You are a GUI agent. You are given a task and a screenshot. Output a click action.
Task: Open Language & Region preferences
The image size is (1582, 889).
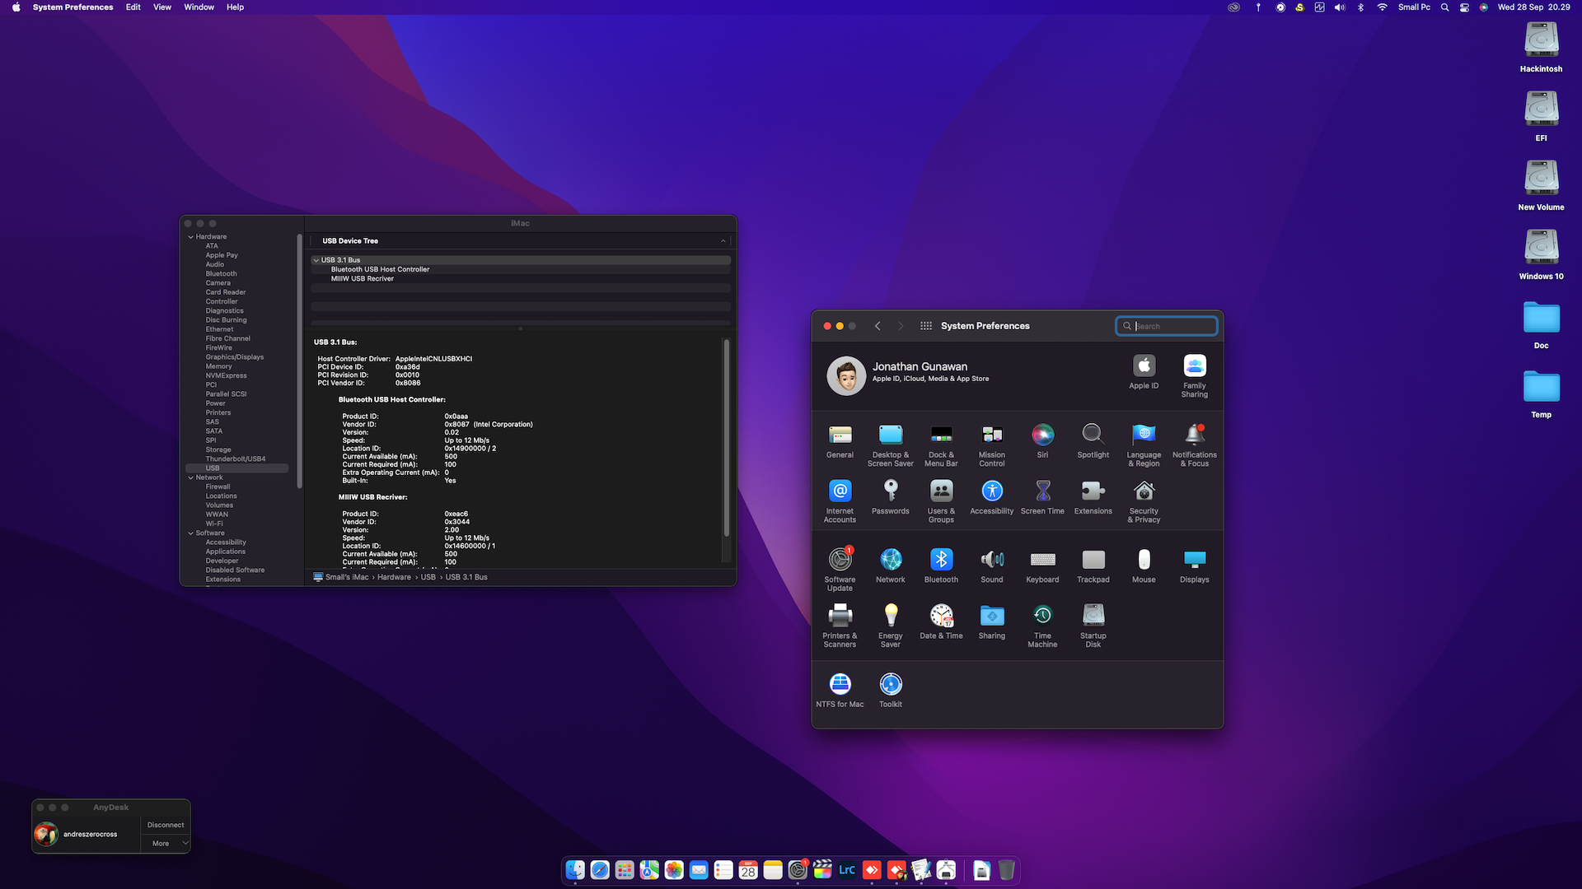1144,445
